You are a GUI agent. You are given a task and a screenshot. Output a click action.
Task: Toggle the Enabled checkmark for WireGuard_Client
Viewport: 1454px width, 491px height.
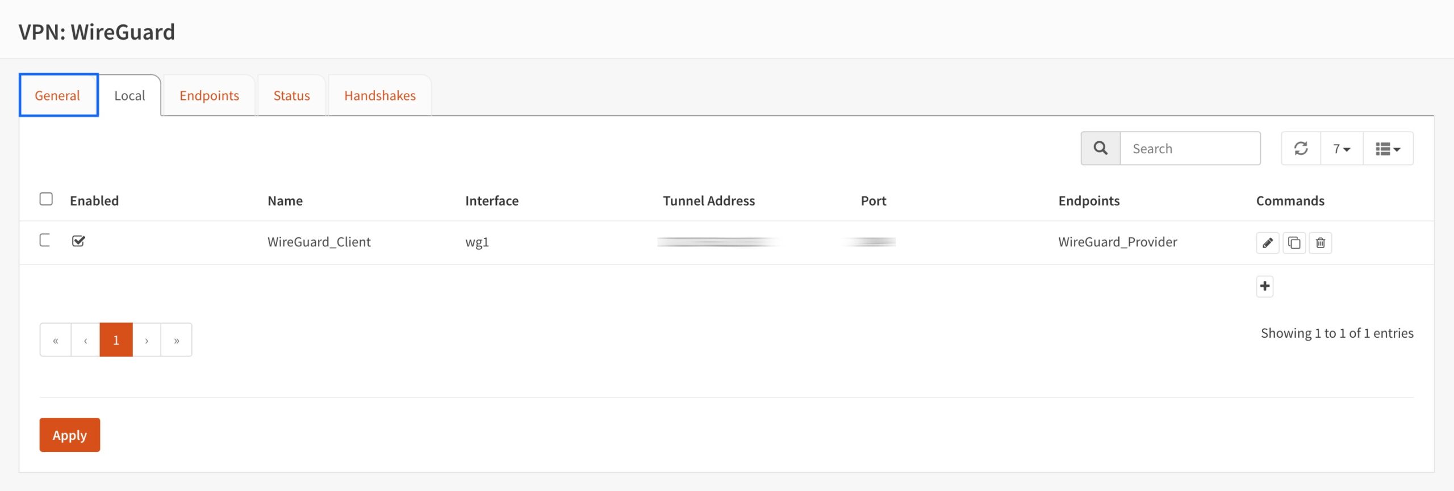tap(78, 241)
